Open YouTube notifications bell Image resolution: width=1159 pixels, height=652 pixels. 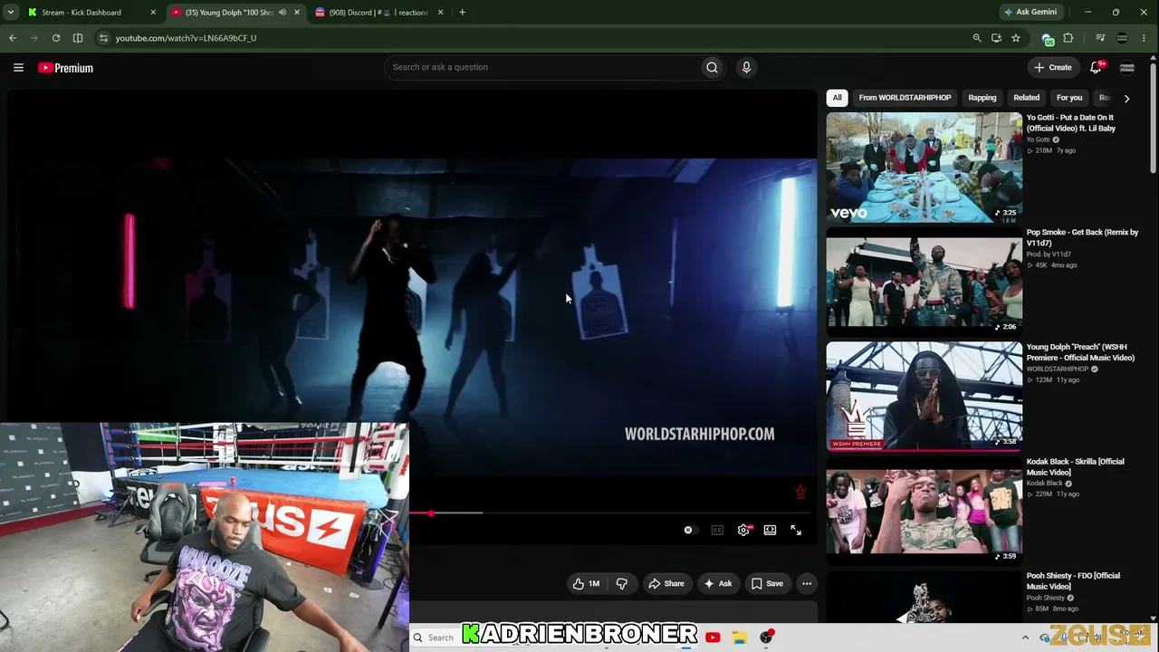pyautogui.click(x=1096, y=67)
